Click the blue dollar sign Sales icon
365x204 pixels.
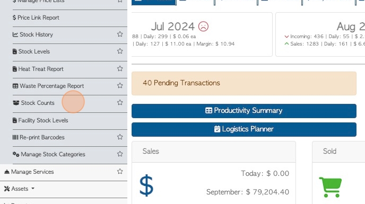pyautogui.click(x=146, y=185)
